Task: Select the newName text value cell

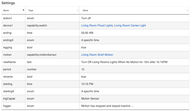Action: pyautogui.click(x=134, y=62)
